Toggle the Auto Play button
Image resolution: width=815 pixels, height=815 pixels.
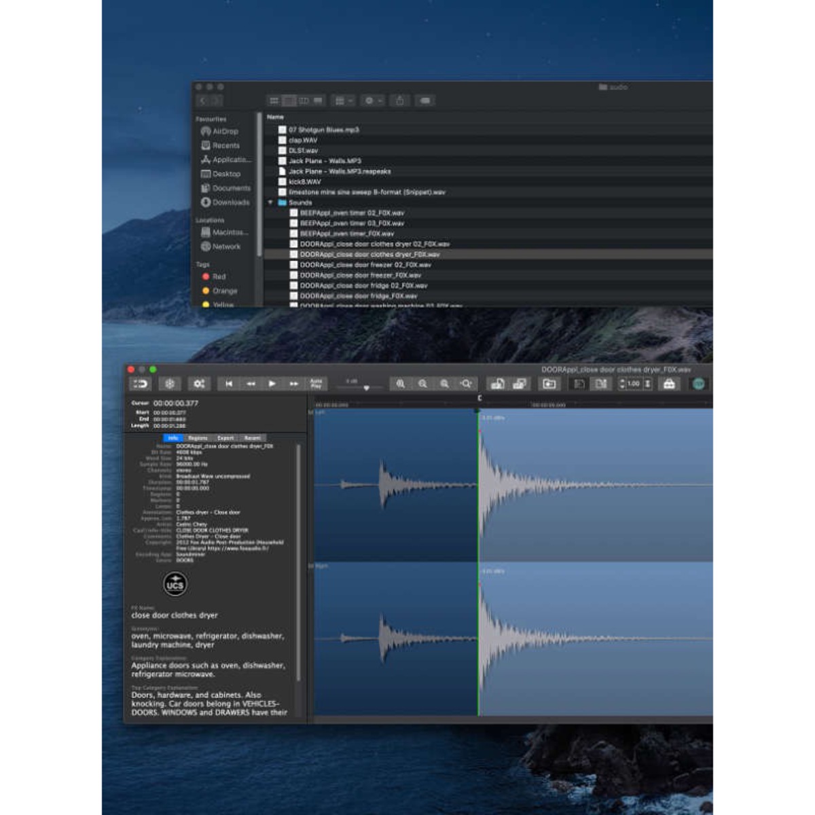[316, 384]
